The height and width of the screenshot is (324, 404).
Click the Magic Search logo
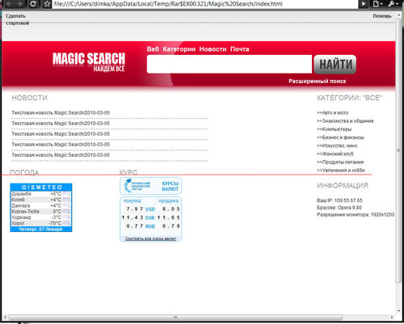tap(89, 62)
